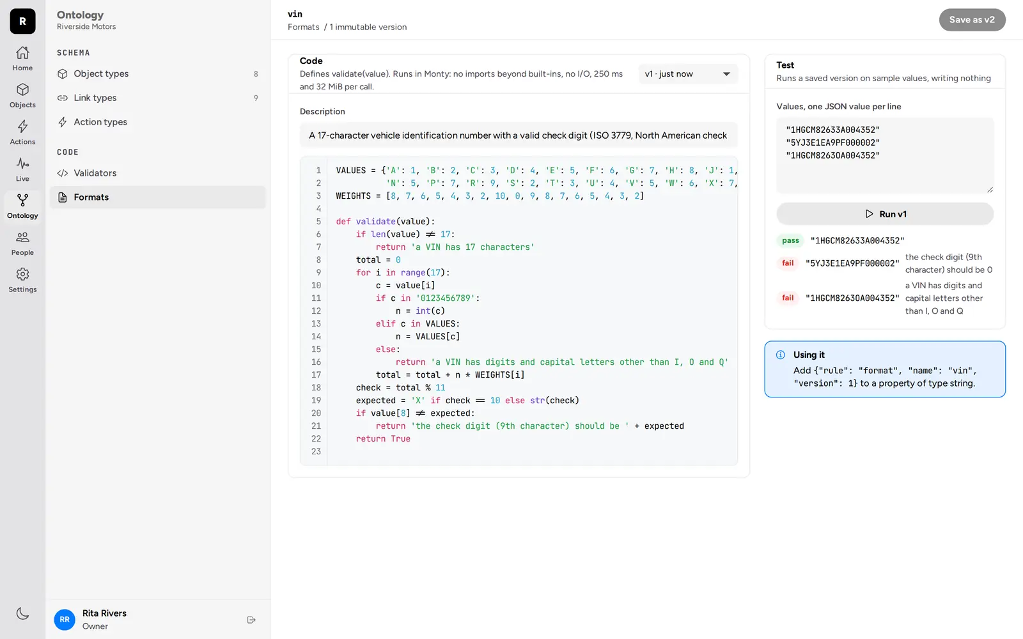Viewport: 1023px width, 639px height.
Task: Select Formats under Code
Action: (x=157, y=197)
